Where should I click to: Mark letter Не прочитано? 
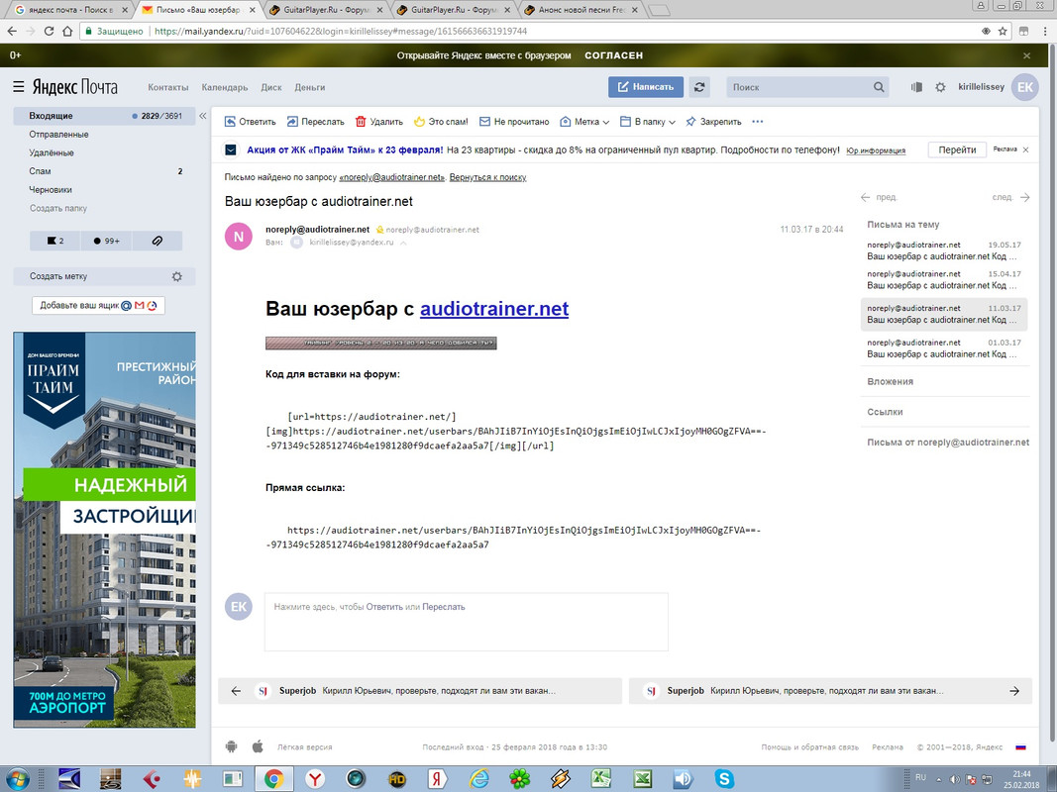514,122
